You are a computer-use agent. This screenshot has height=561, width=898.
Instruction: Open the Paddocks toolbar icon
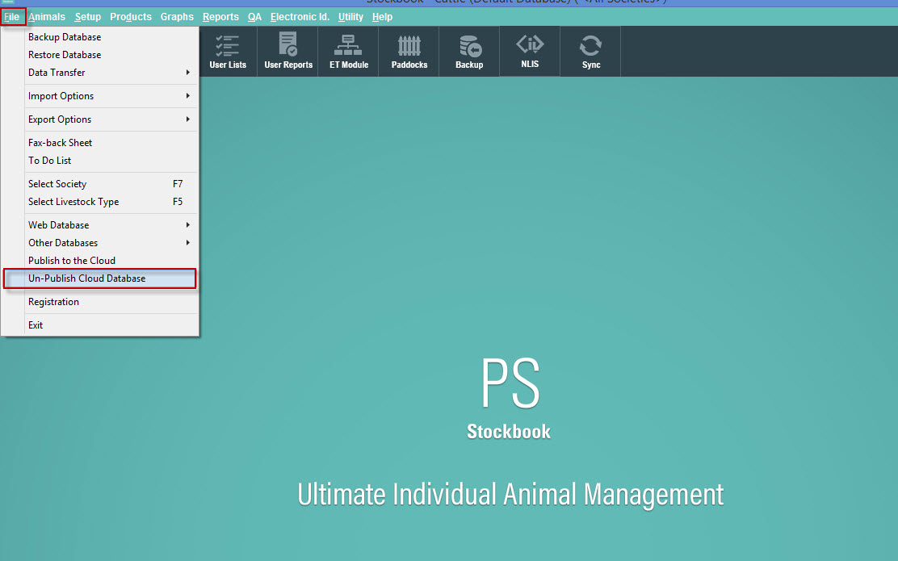(x=409, y=52)
